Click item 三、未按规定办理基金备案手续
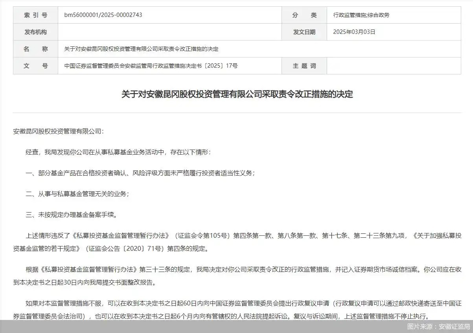Image resolution: width=473 pixels, height=333 pixels. pos(71,215)
